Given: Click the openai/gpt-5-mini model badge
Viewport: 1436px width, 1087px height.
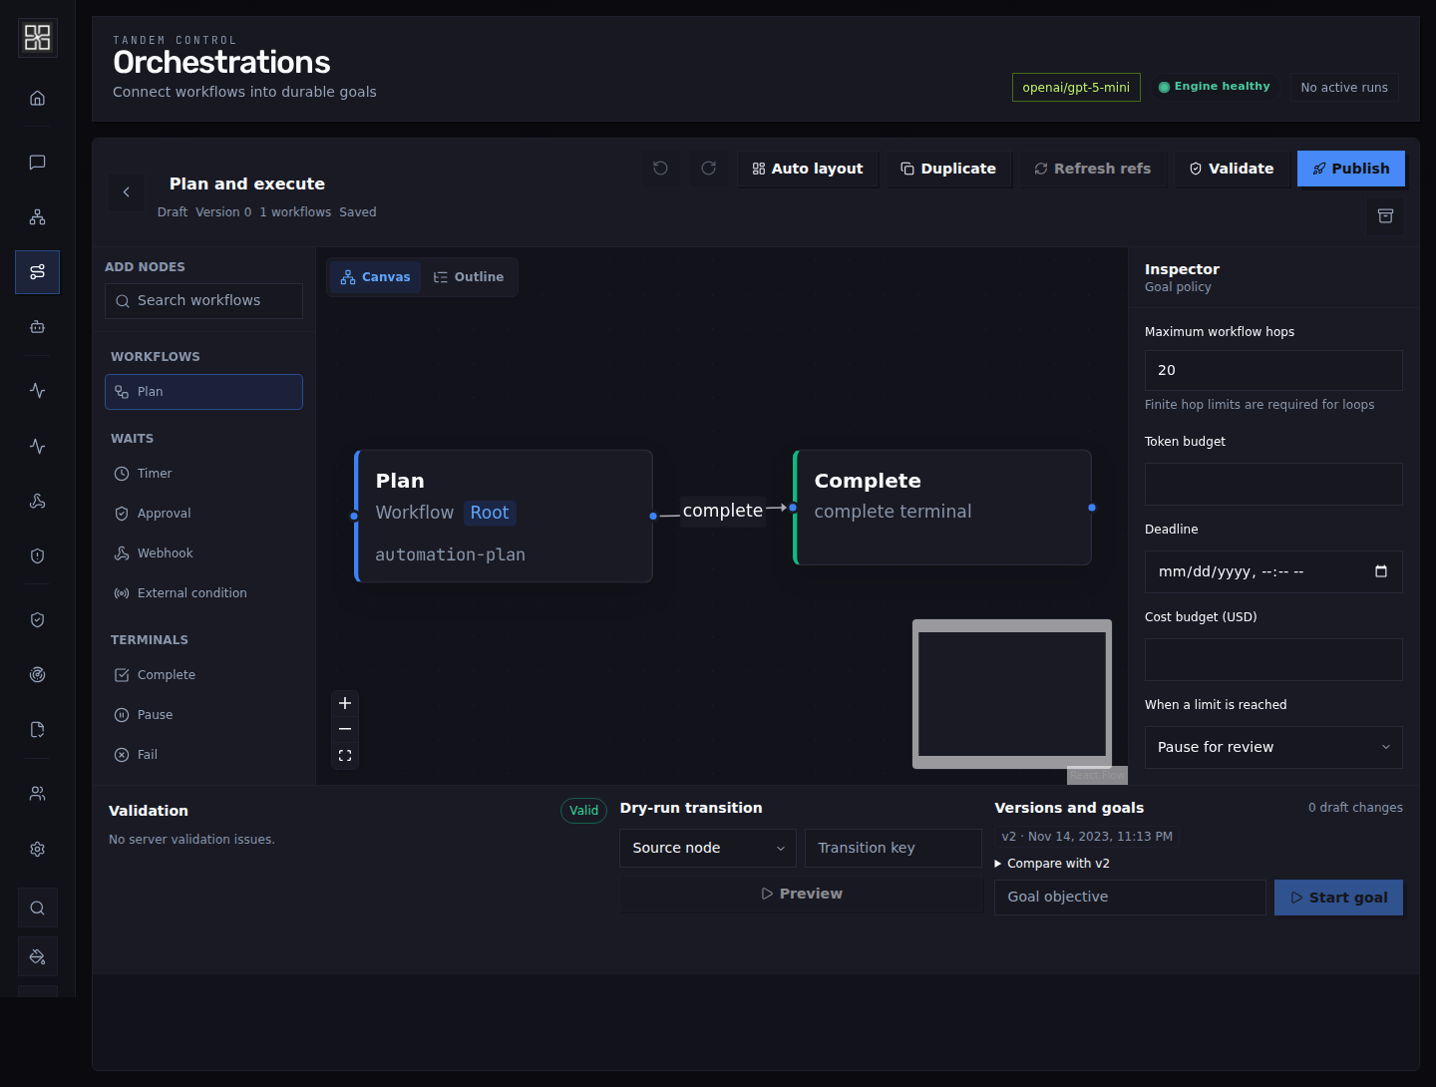Looking at the screenshot, I should click(1076, 88).
